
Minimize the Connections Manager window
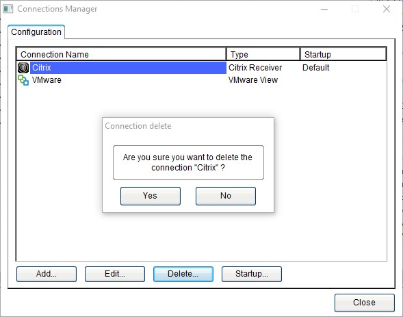click(x=324, y=10)
